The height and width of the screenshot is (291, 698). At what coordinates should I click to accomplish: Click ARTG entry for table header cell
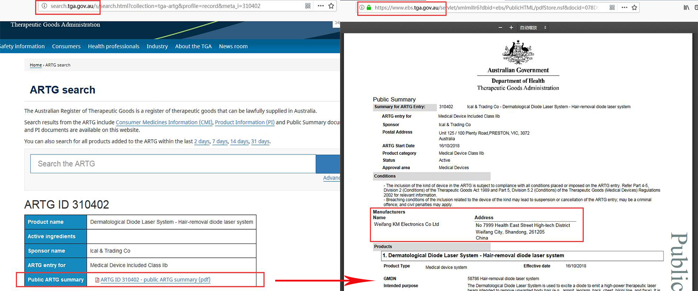[55, 265]
